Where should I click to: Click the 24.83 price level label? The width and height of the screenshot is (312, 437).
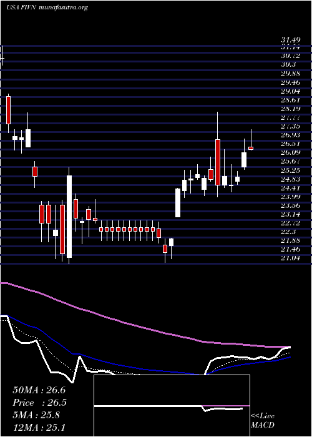tap(291, 179)
